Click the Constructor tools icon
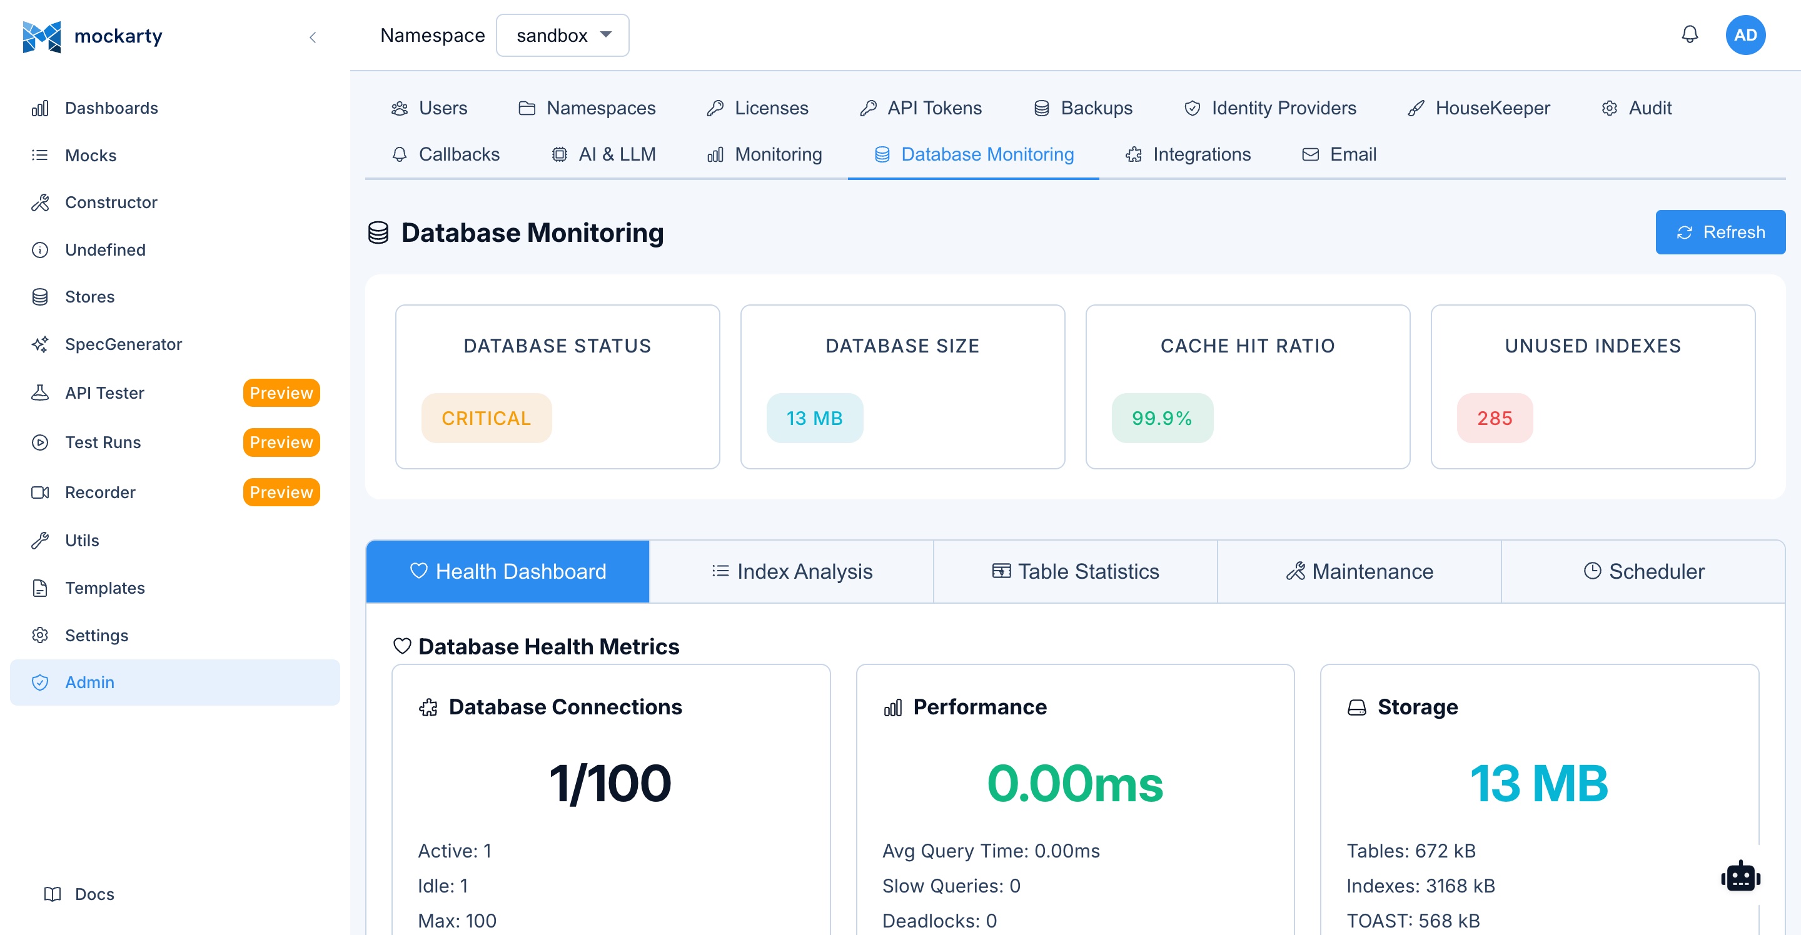 [40, 202]
